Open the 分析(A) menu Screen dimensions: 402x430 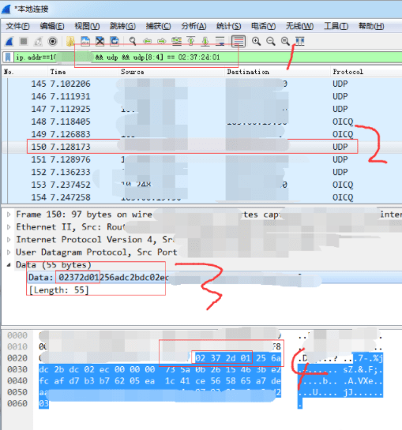click(x=193, y=26)
